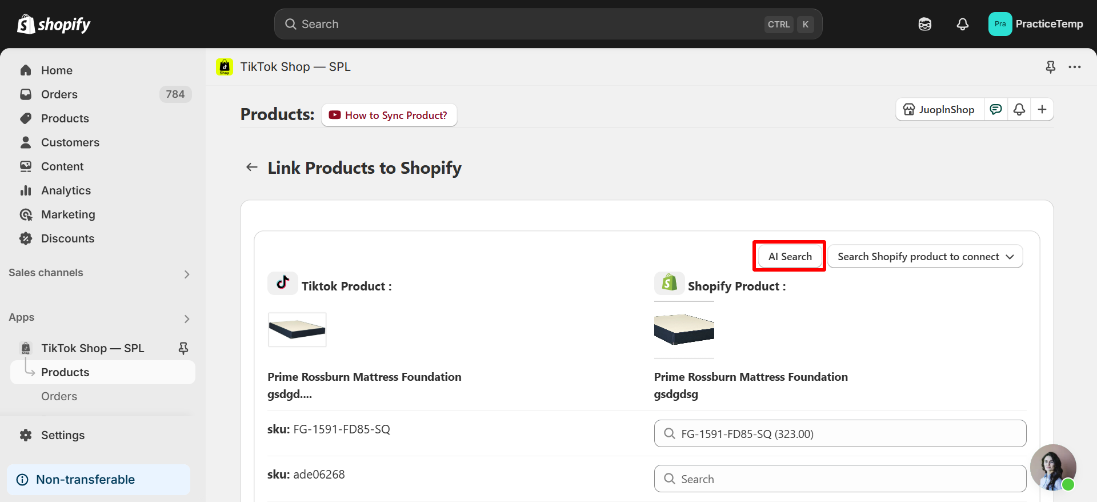Viewport: 1097px width, 502px height.
Task: Click the notifications bell in top bar
Action: tap(963, 24)
